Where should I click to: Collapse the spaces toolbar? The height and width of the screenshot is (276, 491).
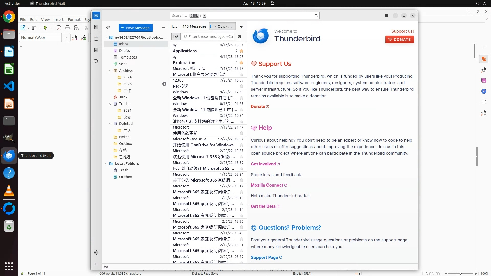click(x=96, y=264)
